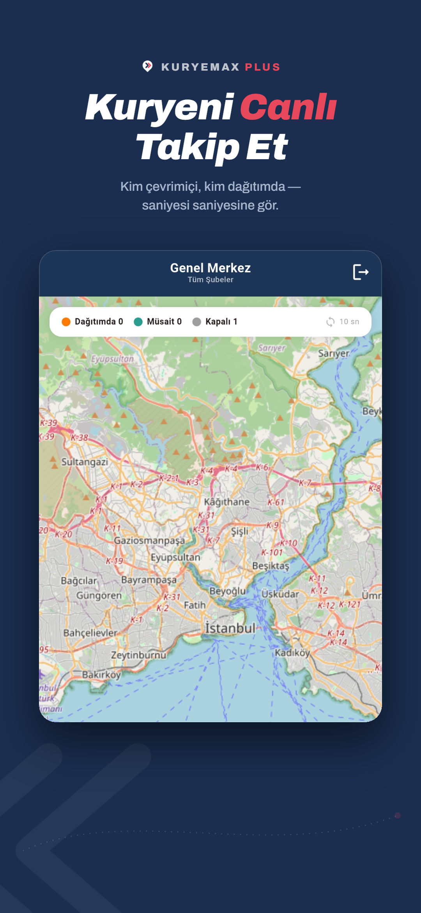Screen dimensions: 421x913
Task: Click the İstanbul label on the map
Action: [x=230, y=628]
